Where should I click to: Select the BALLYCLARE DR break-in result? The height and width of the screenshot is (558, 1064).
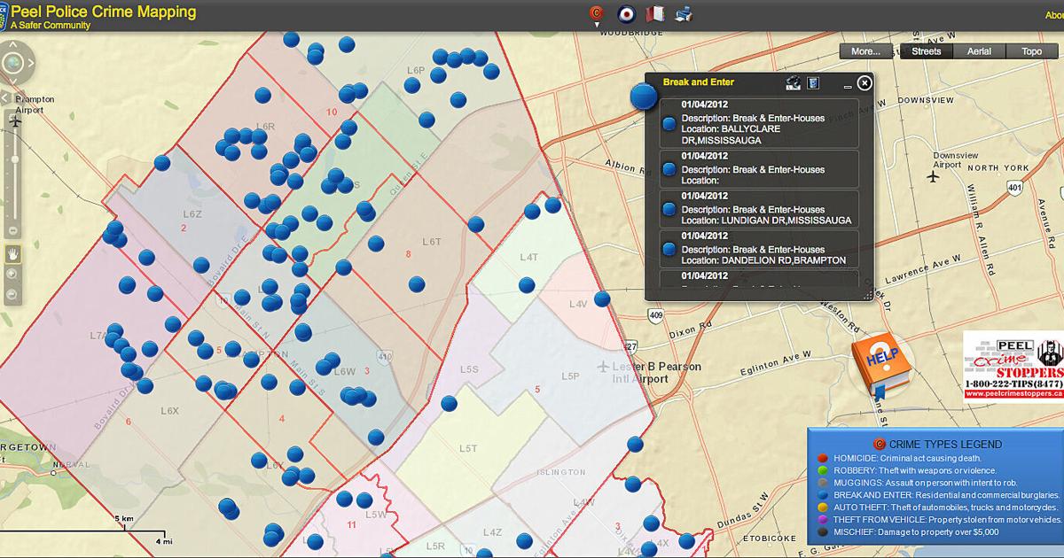click(x=760, y=122)
